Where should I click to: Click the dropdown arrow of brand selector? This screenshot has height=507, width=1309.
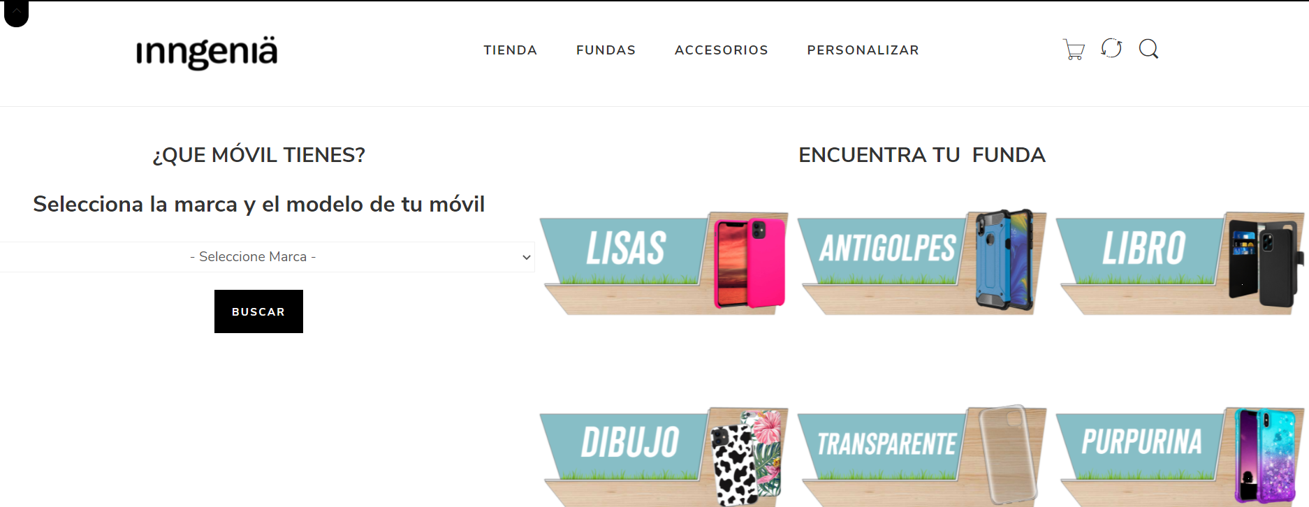click(526, 257)
